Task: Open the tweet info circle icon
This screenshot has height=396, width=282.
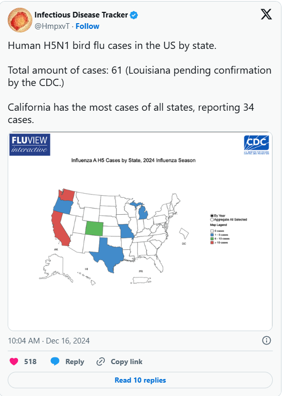Action: [x=267, y=340]
